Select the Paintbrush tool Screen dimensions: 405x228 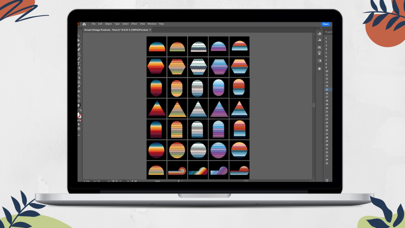79,59
